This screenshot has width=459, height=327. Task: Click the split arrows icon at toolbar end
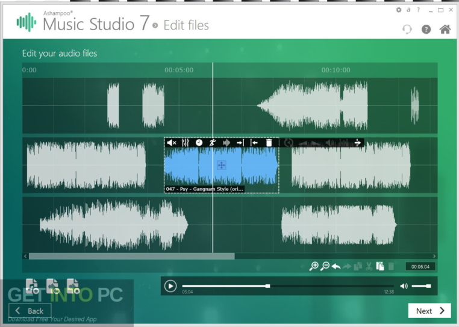(358, 143)
